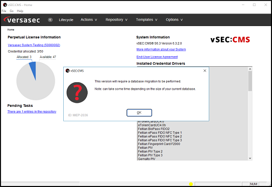Click the ID: MIEP-2036 text in dialog
This screenshot has height=187, width=272.
78,115
